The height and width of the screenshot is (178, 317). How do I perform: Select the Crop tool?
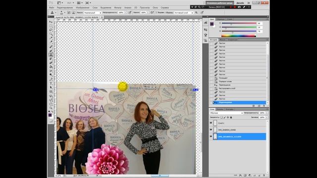[51, 38]
